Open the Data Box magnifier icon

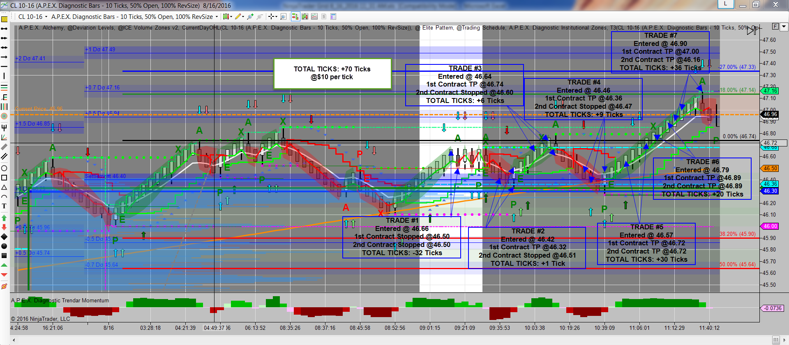pos(283,17)
